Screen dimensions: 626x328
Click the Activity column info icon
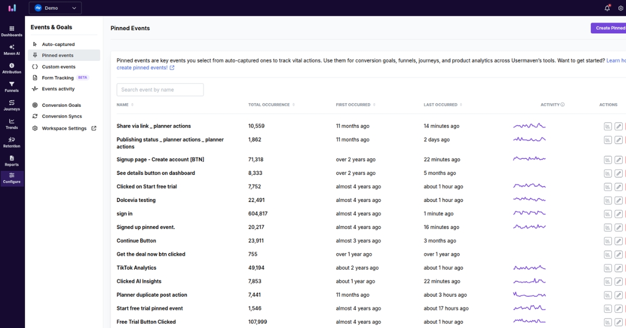point(562,105)
